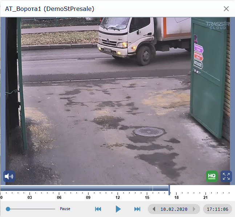Screen dimensions: 235x217
Task: Jump to the 03 hour timeline mark
Action: click(x=30, y=194)
